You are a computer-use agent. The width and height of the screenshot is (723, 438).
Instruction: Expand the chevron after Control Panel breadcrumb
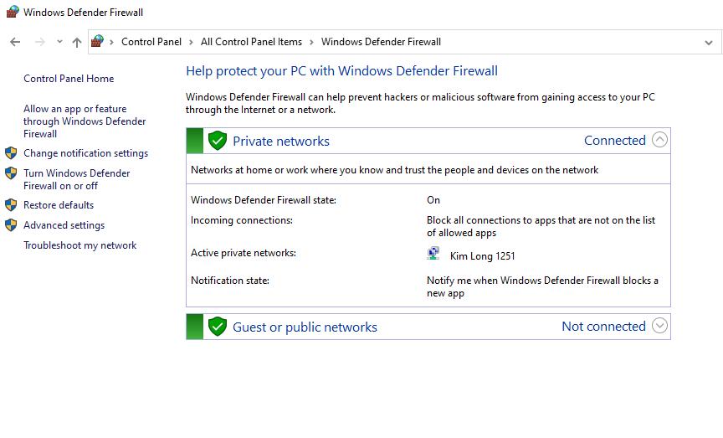(x=191, y=42)
